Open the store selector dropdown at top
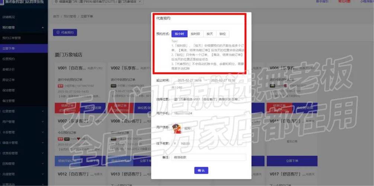 98,1
